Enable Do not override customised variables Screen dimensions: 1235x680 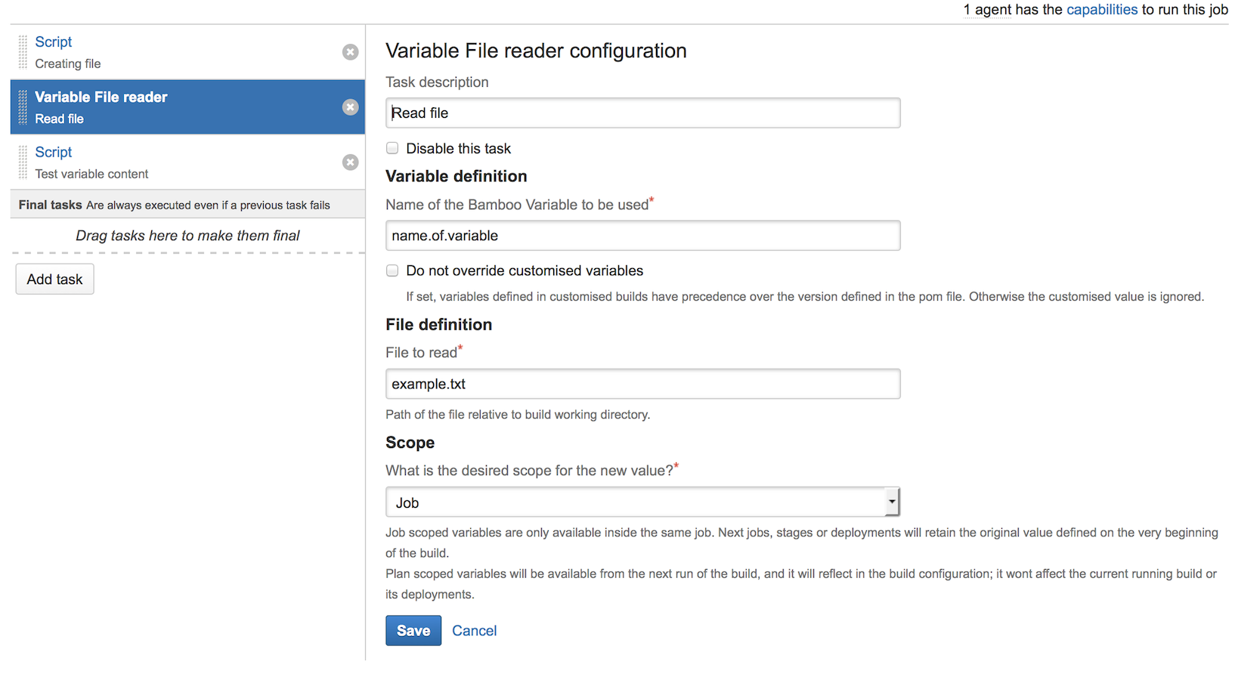point(392,270)
